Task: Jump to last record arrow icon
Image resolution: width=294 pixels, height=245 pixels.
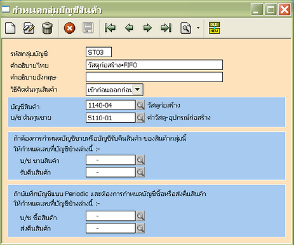Action: pyautogui.click(x=166, y=28)
